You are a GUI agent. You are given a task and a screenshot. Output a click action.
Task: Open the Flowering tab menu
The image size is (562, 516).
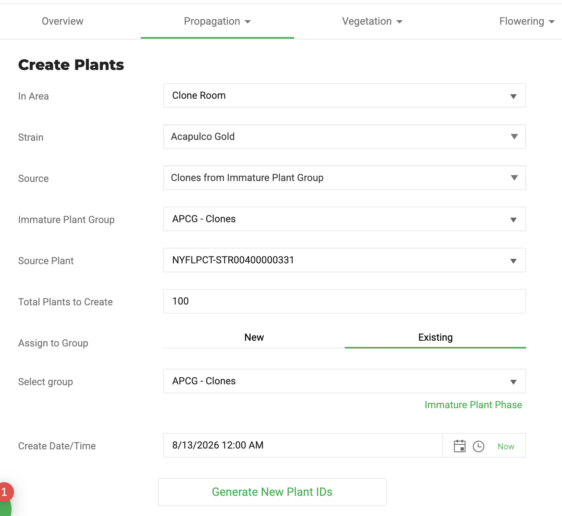tap(527, 21)
